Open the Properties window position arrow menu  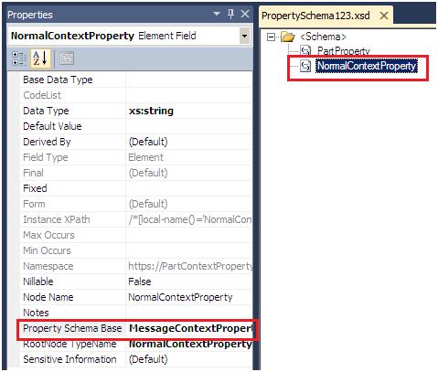[x=217, y=14]
